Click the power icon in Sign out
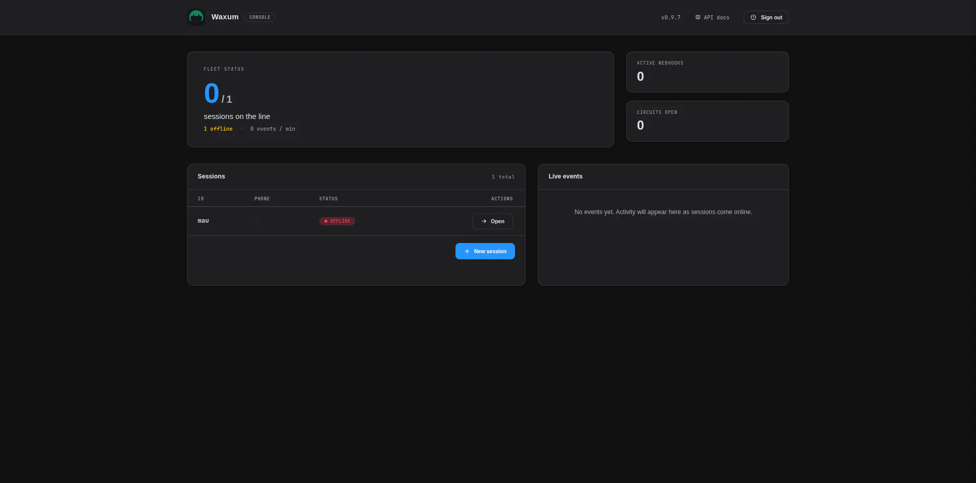Viewport: 976px width, 483px height. 753,17
